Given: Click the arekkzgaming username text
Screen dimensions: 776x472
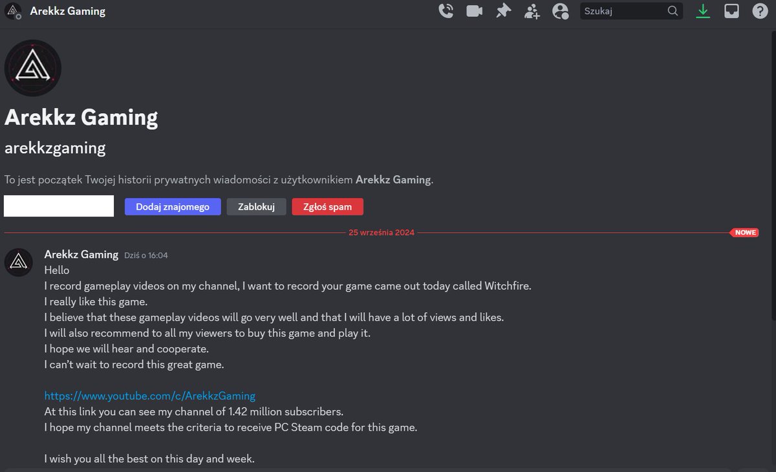Looking at the screenshot, I should tap(55, 148).
